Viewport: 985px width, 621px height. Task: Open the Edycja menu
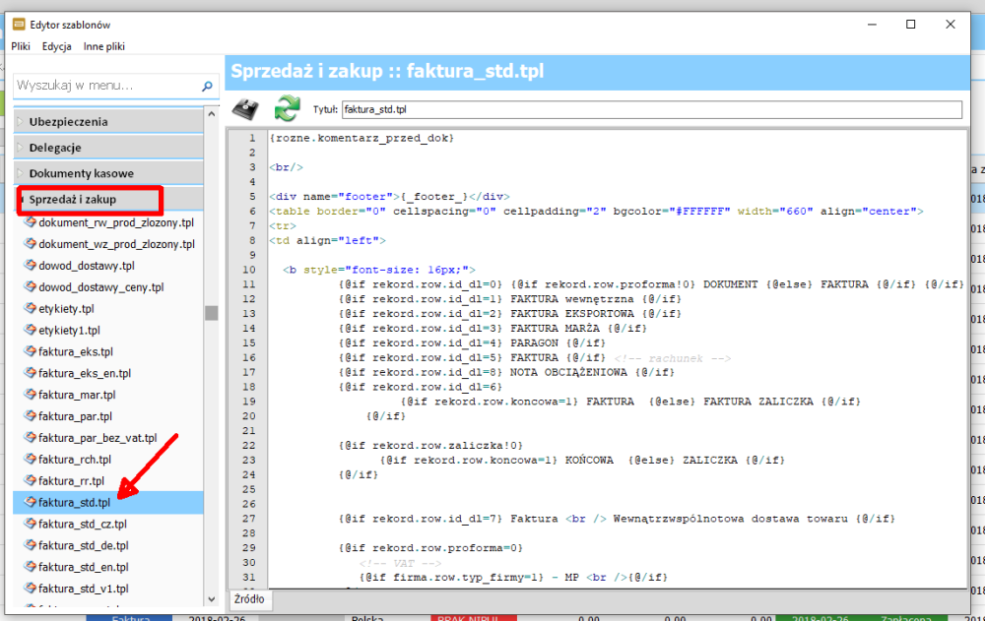point(56,46)
